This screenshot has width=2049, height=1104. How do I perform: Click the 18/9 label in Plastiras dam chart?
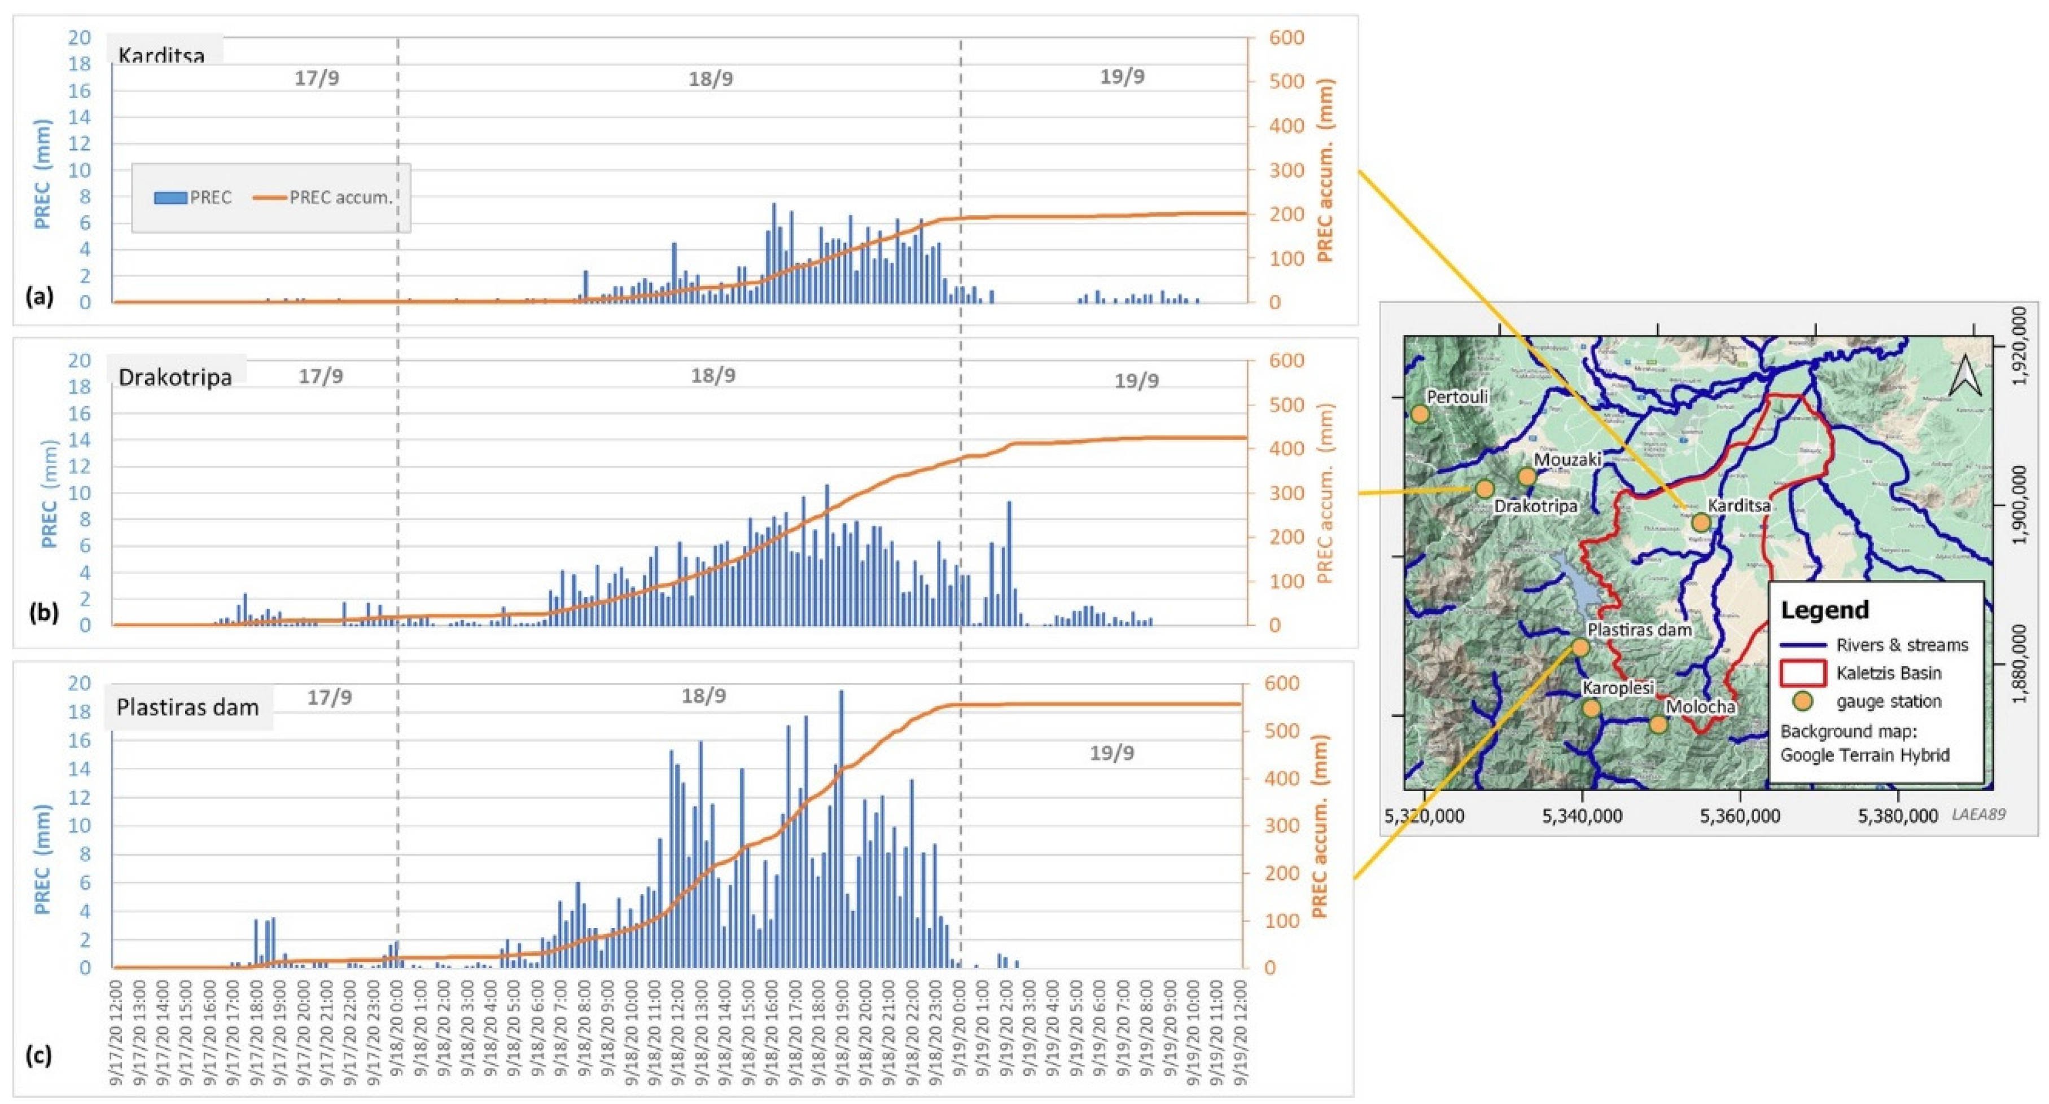tap(704, 696)
